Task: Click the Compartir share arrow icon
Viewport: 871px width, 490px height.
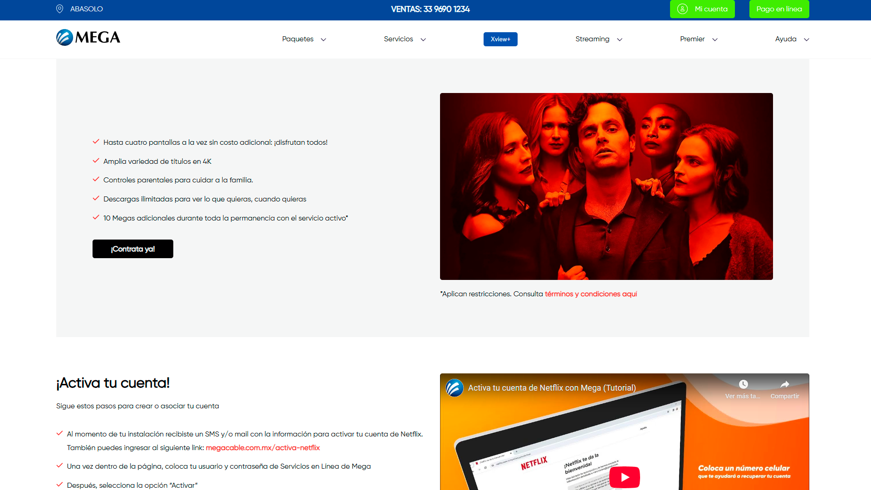Action: [785, 384]
